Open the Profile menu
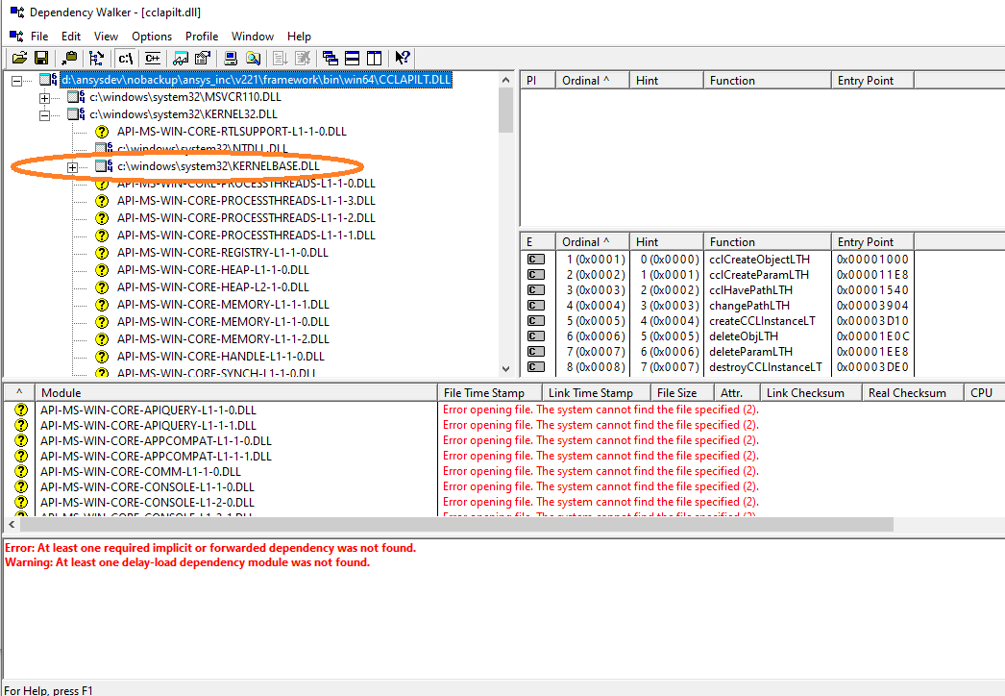Screen dimensions: 1005x696 click(x=202, y=37)
